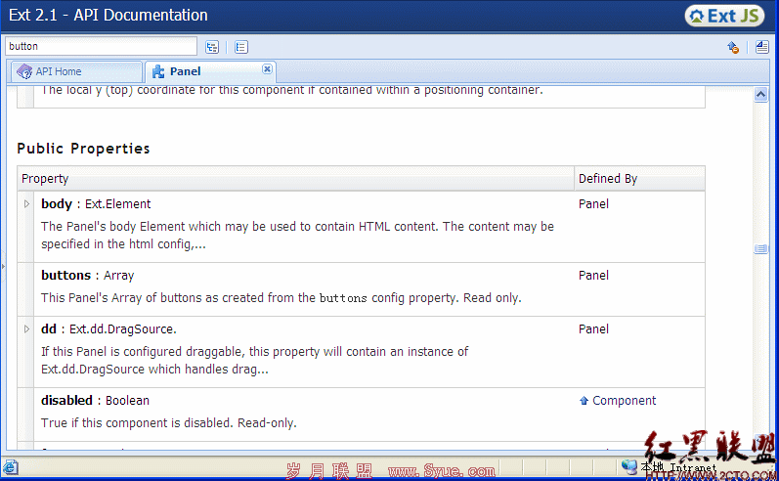Click the Panel tab puzzle icon
Image resolution: width=779 pixels, height=481 pixels.
point(158,71)
